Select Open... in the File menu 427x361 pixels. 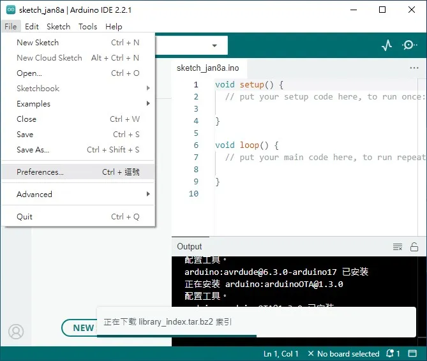78,73
